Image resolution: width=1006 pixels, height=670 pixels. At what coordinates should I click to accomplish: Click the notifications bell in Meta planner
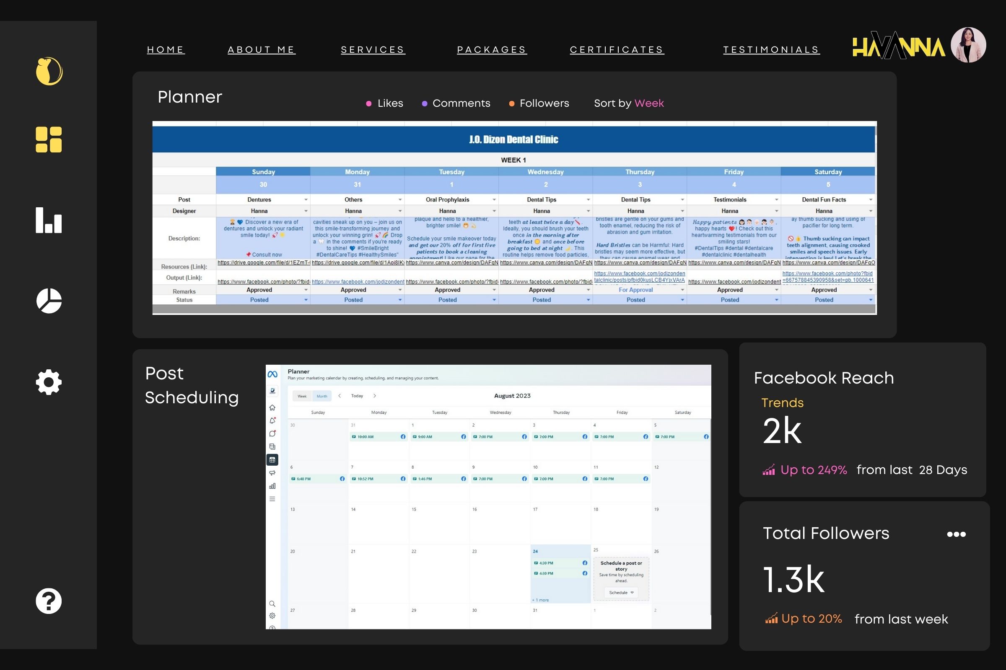(272, 420)
